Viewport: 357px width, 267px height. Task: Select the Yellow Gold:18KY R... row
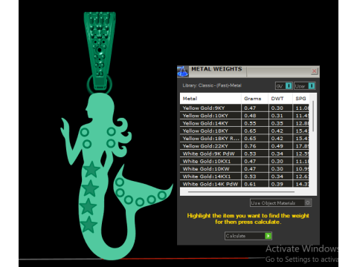click(x=245, y=139)
